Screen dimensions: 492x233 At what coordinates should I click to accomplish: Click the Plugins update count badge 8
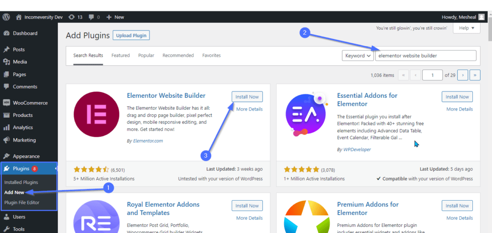[x=34, y=169]
